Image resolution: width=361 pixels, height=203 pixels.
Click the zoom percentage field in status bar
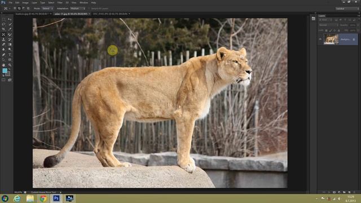point(18,192)
